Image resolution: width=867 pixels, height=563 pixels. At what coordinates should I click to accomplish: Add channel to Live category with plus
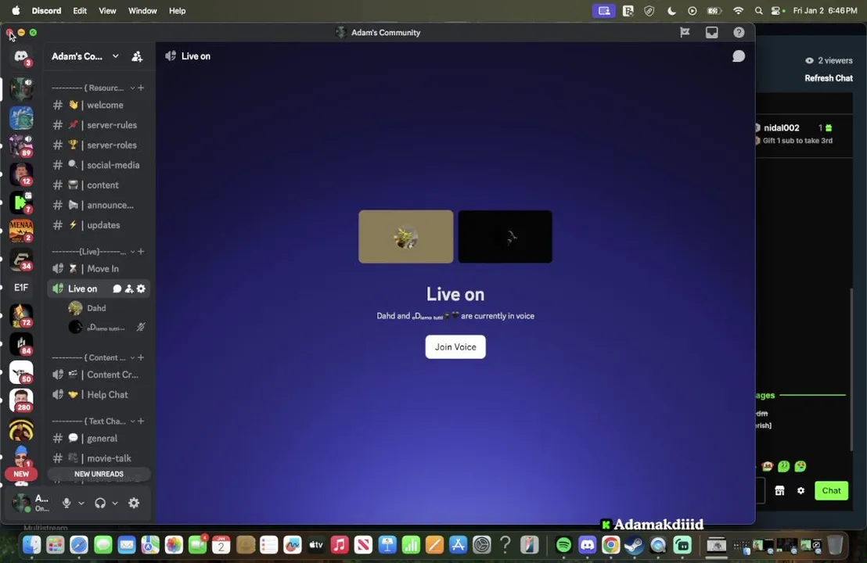point(141,251)
